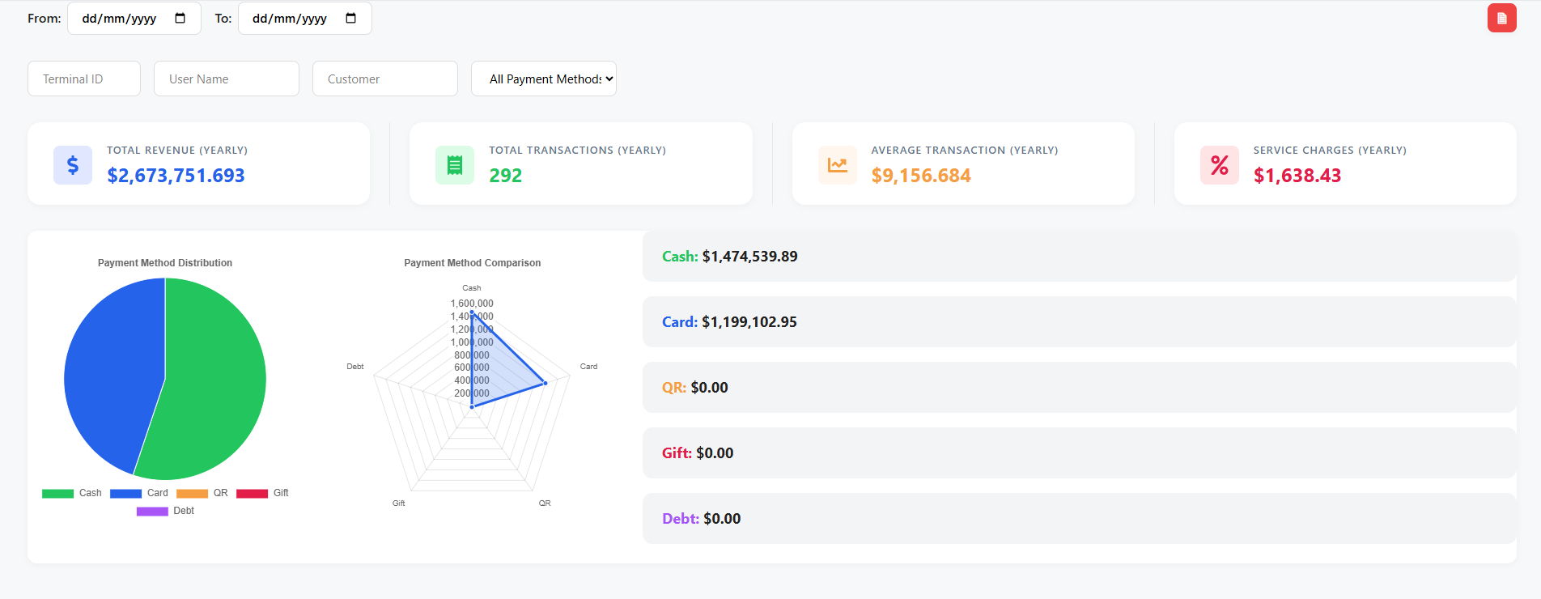Click the red percent Service Charges icon

(x=1219, y=165)
